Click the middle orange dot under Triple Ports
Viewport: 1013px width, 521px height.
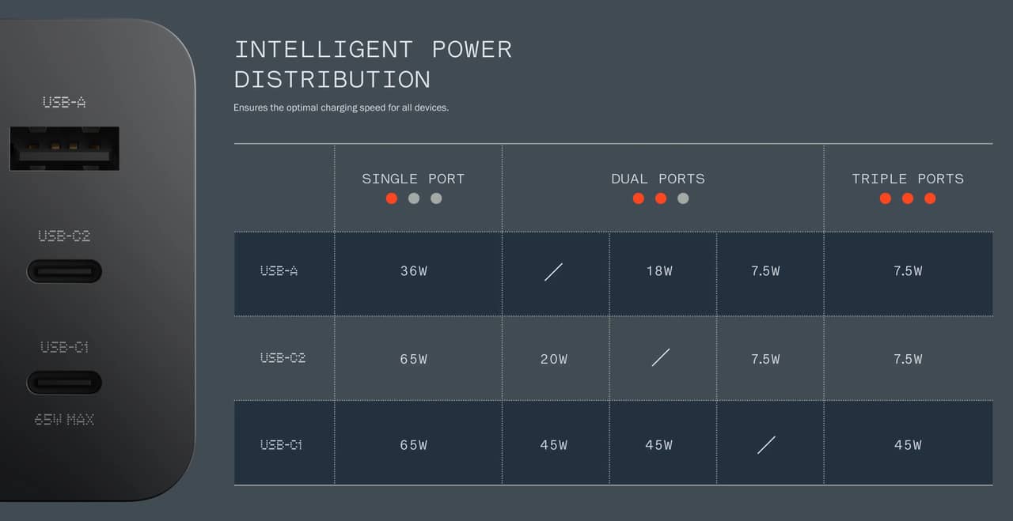(x=908, y=198)
